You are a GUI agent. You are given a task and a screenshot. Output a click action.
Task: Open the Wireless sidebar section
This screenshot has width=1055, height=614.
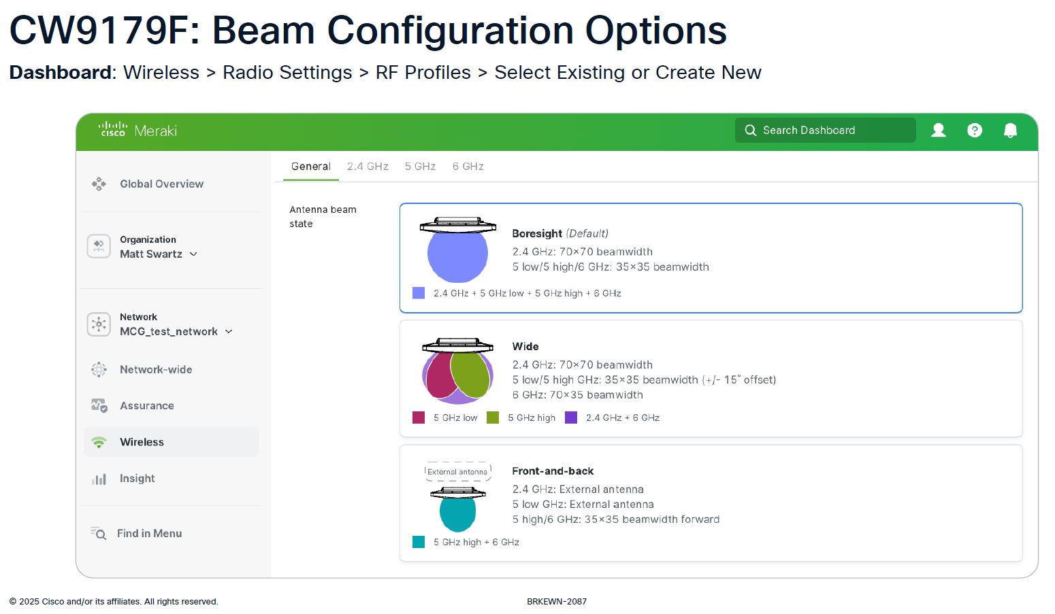click(x=142, y=442)
